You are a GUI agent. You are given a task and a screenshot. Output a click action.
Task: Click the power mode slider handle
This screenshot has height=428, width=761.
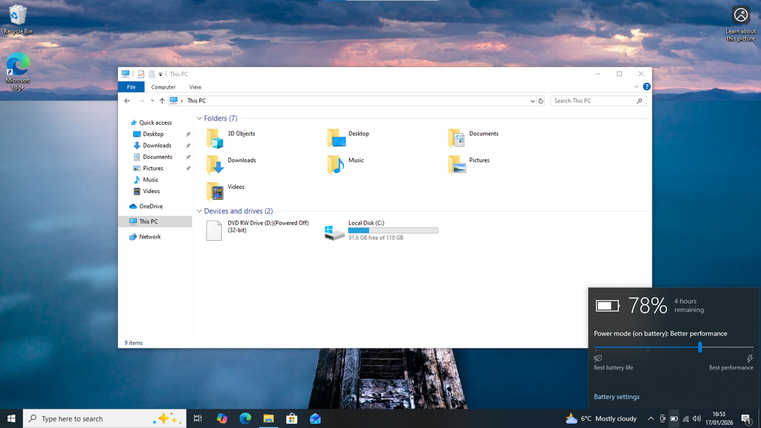(x=700, y=347)
